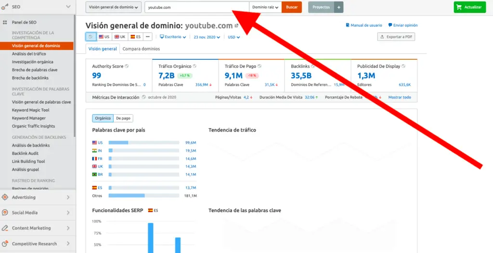Switch to the Compara dominios tab

tap(141, 49)
